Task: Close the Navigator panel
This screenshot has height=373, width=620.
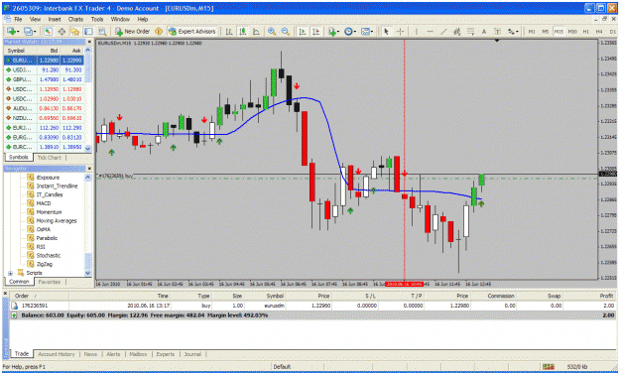Action: (x=89, y=169)
